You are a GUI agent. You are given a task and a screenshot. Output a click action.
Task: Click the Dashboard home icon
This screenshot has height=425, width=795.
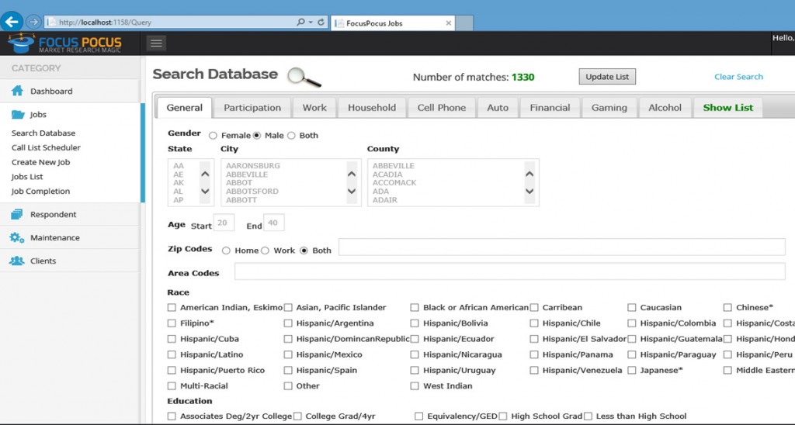(17, 92)
